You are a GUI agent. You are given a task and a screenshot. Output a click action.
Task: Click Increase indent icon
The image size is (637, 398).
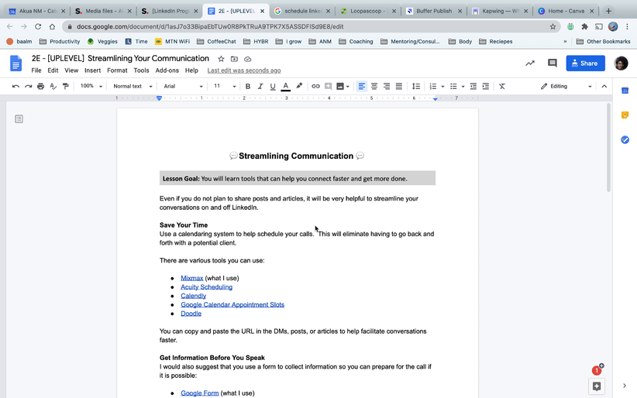tap(485, 86)
